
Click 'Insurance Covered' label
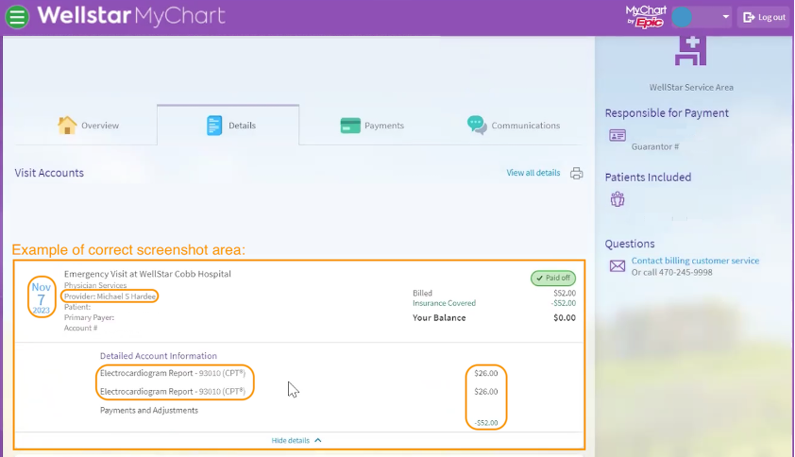[x=444, y=303]
